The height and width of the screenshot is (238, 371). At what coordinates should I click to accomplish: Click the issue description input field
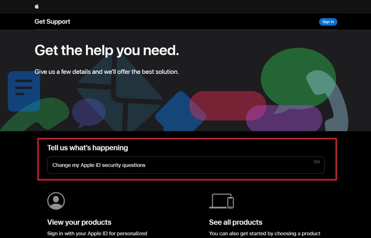coord(186,165)
